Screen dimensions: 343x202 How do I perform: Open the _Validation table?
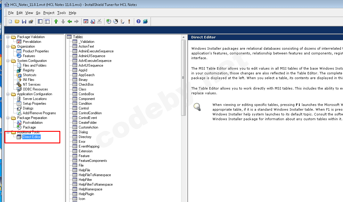[86, 42]
